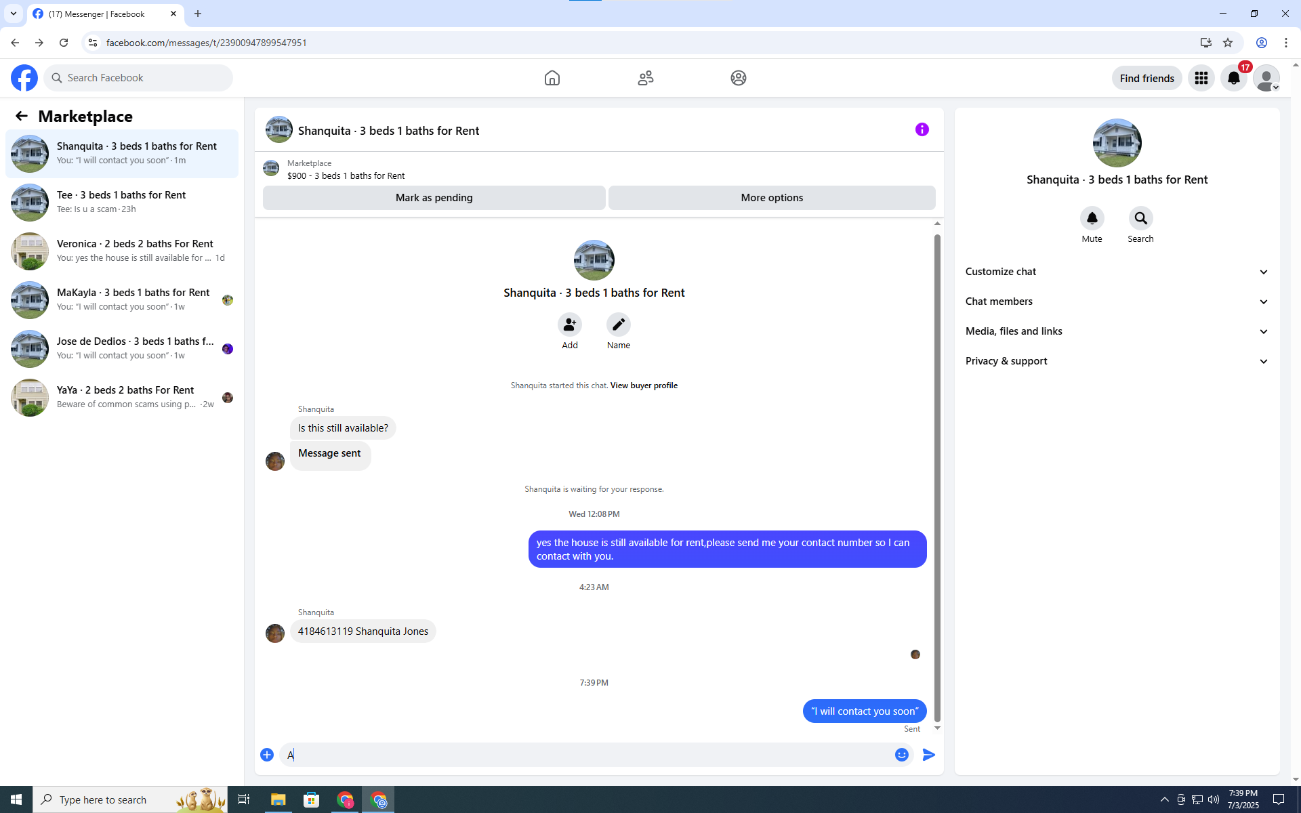Click the Facebook Home icon
The width and height of the screenshot is (1301, 813).
pos(552,78)
